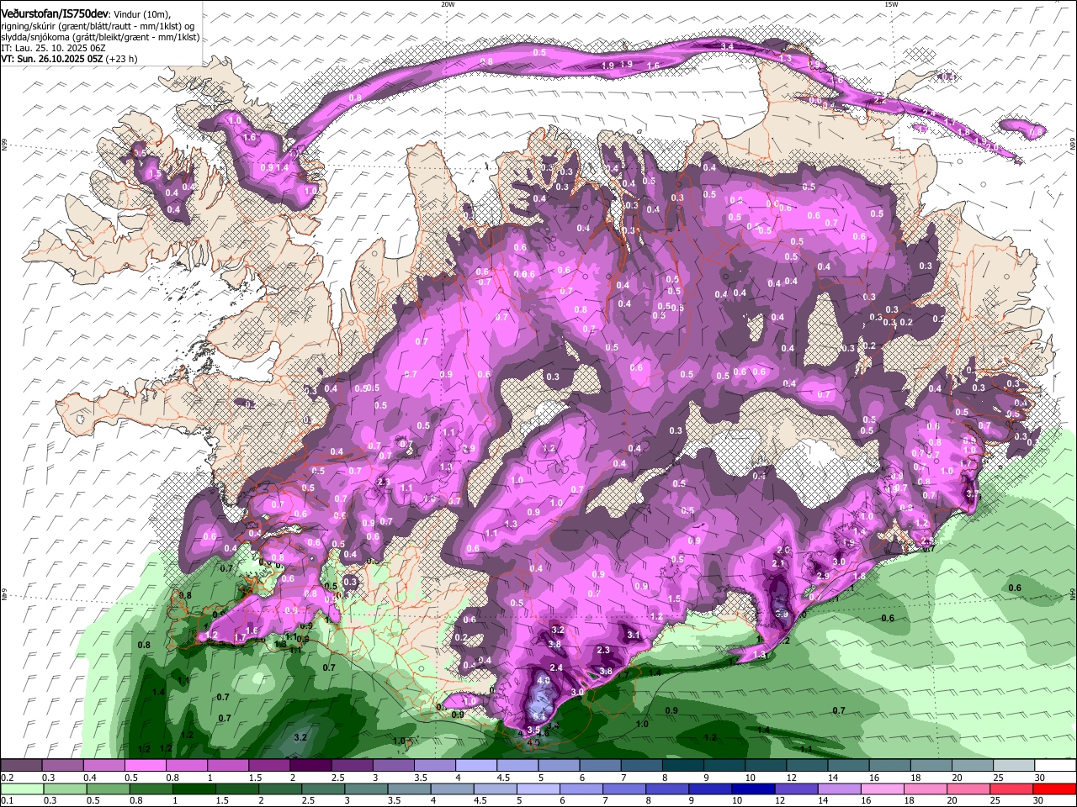Click the Veðurstofan/IS750dev map title
The height and width of the screenshot is (807, 1077).
[x=54, y=13]
